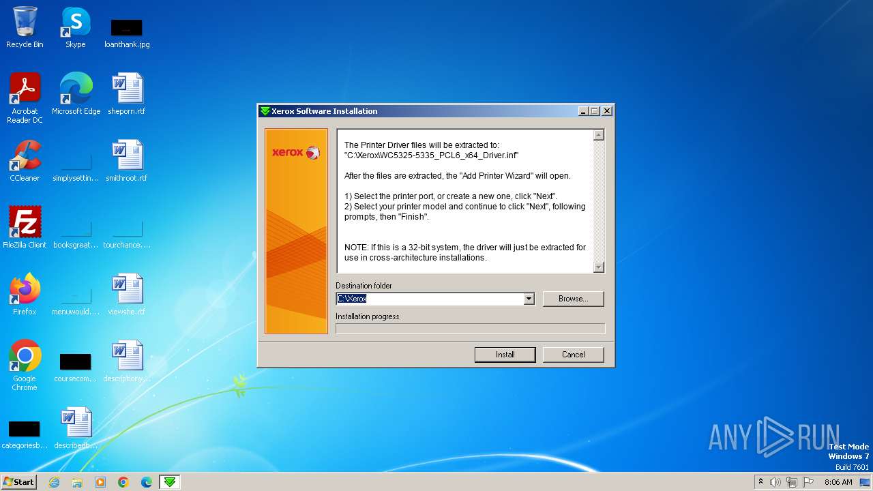Select the Skype desktop shortcut
The image size is (873, 491).
coord(75,27)
